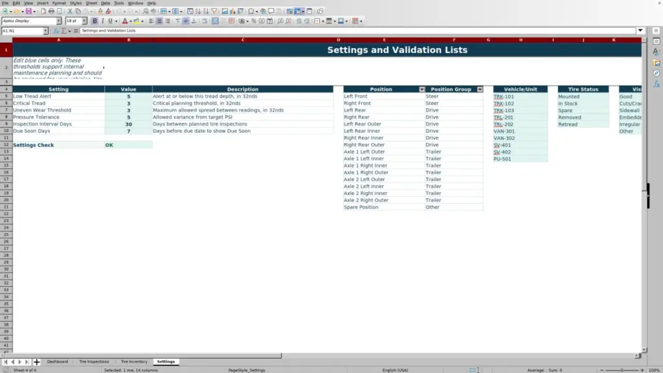Open the Position column filter dropdown
The width and height of the screenshot is (663, 373).
(421, 89)
